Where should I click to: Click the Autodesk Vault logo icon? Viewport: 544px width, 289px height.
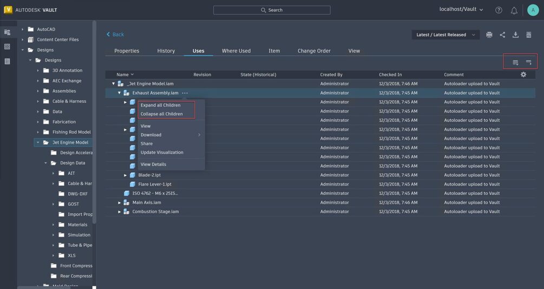pos(8,10)
